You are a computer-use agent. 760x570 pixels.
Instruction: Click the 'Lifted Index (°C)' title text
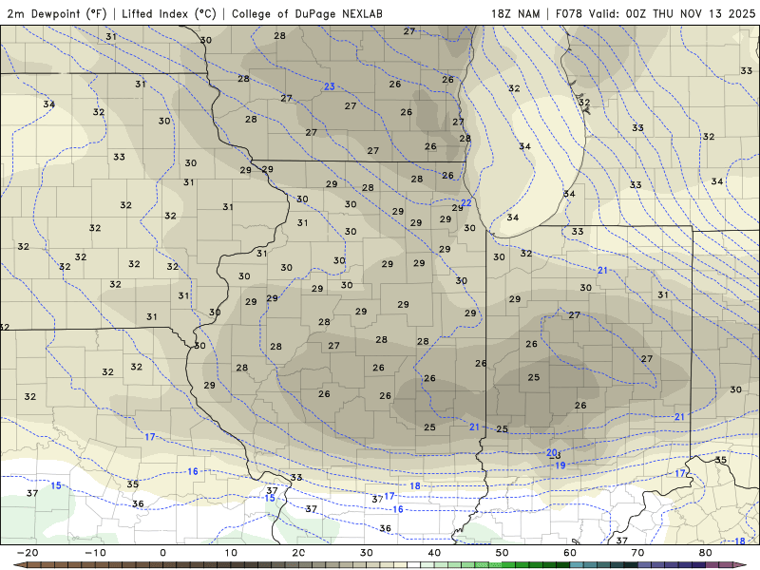[169, 13]
